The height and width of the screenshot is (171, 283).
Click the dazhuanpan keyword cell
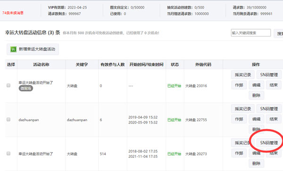(77, 120)
